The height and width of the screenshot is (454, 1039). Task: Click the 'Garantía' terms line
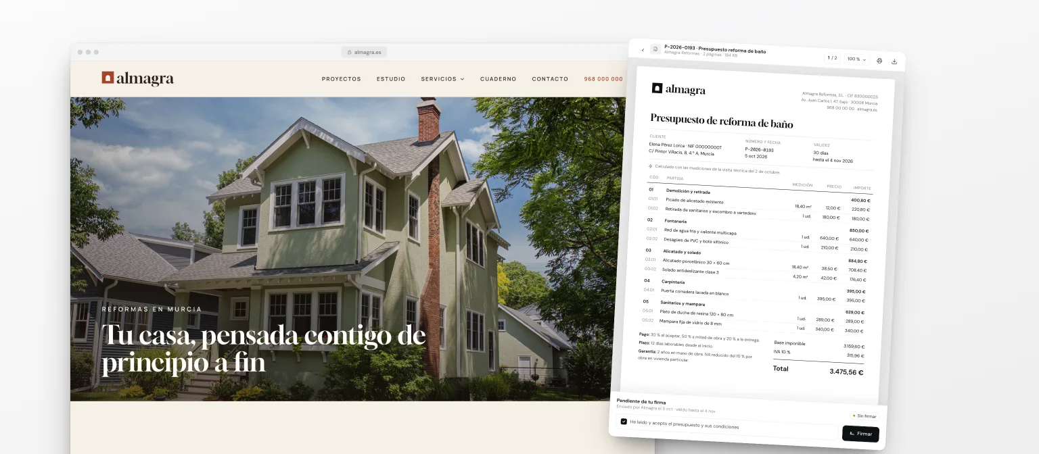[694, 355]
